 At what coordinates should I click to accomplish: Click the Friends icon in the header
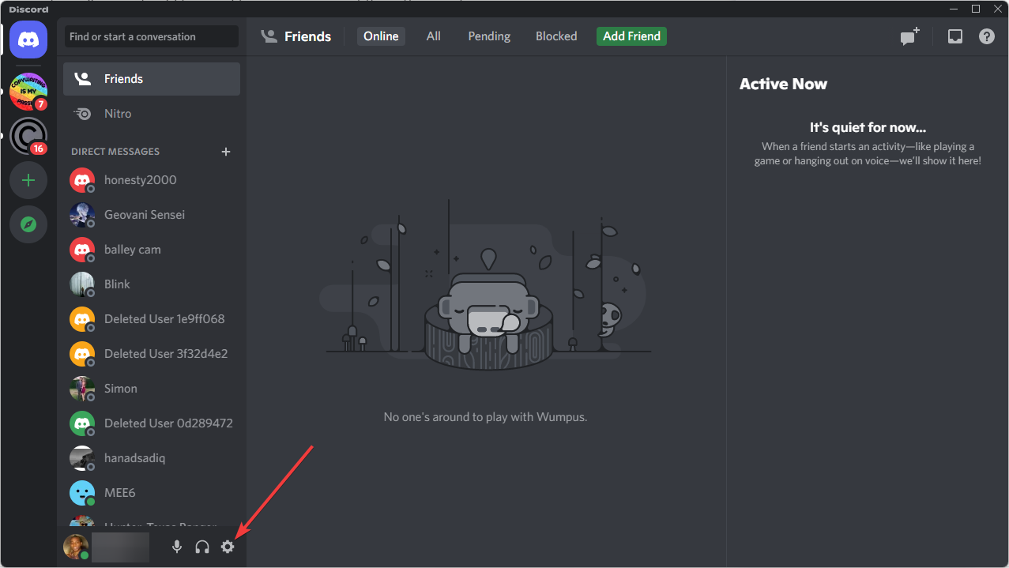269,36
